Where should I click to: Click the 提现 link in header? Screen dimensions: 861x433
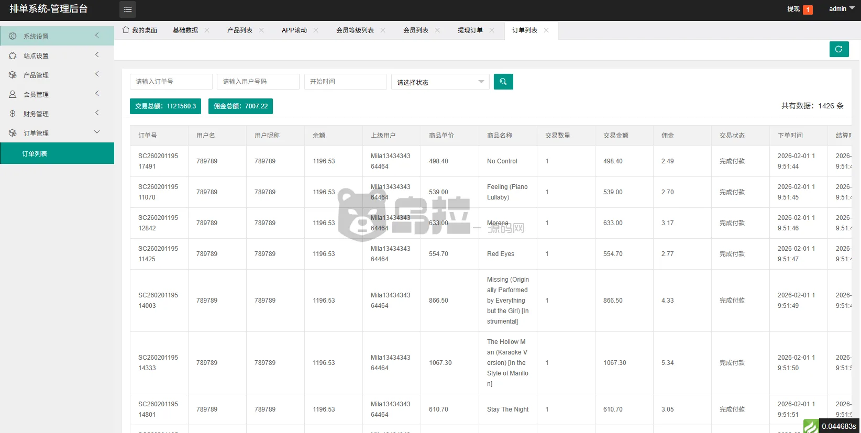tap(793, 9)
